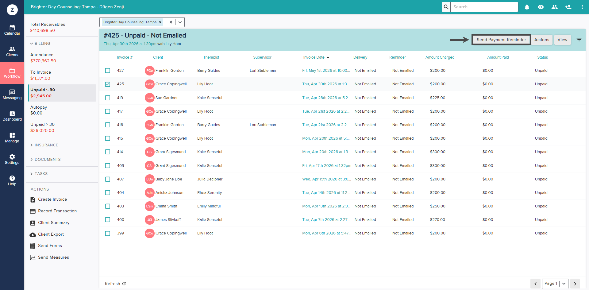The image size is (589, 290).
Task: Go to the next page arrow
Action: pos(575,284)
